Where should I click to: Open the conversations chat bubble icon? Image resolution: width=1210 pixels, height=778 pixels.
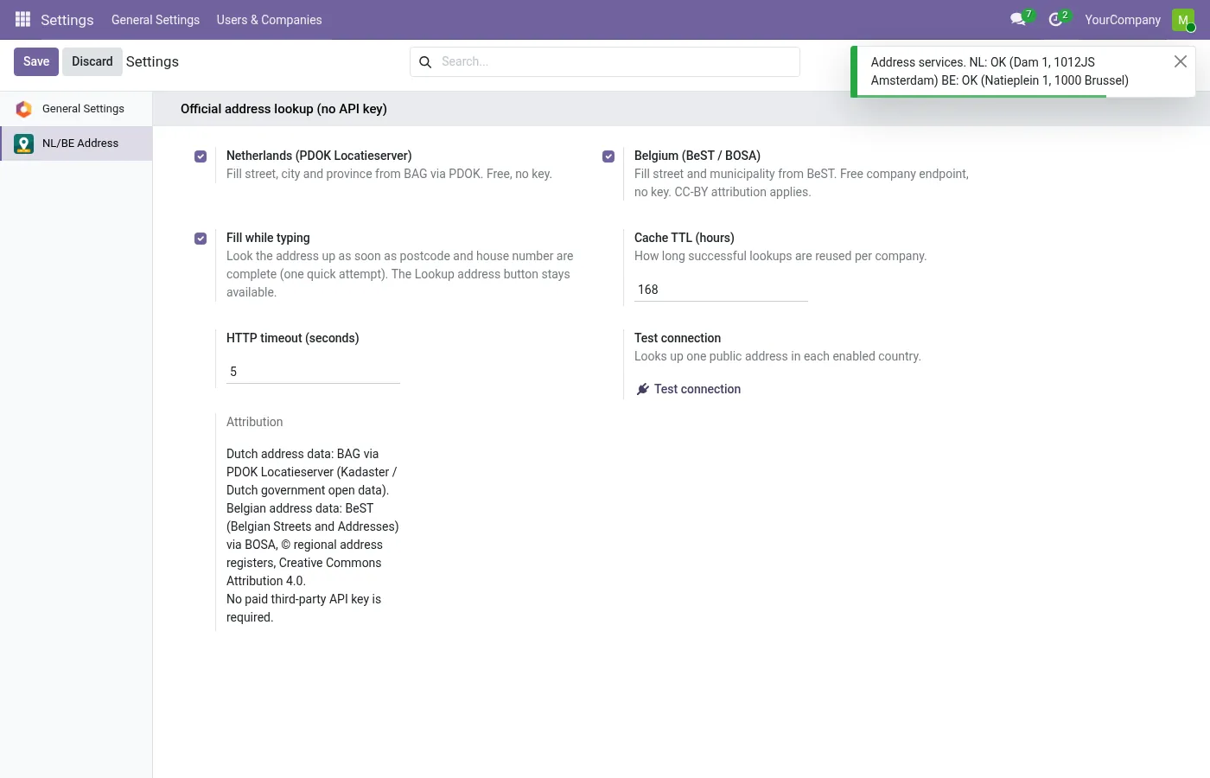(x=1018, y=19)
